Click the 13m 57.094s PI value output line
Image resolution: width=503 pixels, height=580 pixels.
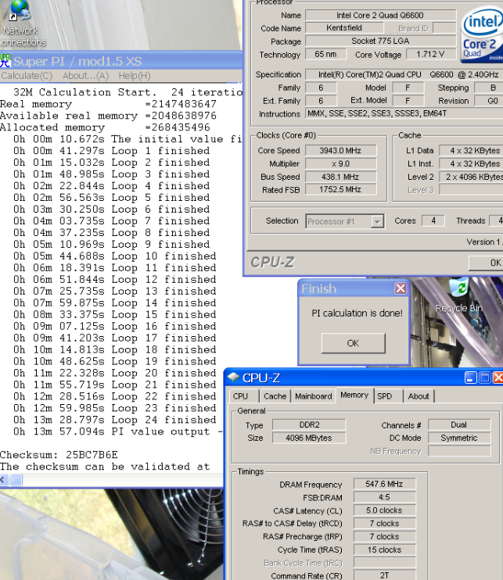117,431
